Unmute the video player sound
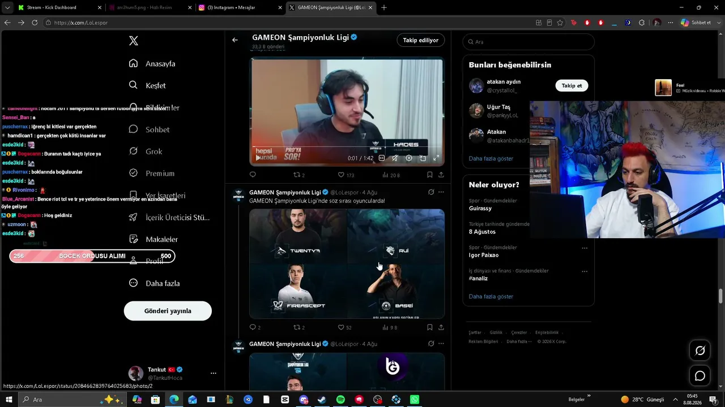The height and width of the screenshot is (407, 725). click(x=395, y=158)
